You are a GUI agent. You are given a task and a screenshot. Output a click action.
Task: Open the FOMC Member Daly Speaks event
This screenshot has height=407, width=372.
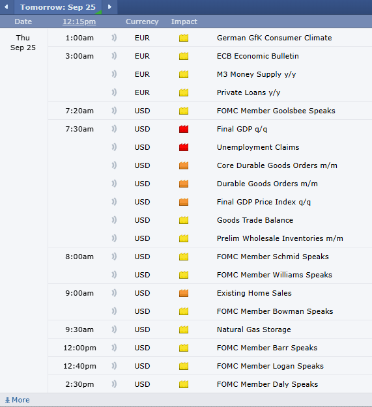coord(267,384)
